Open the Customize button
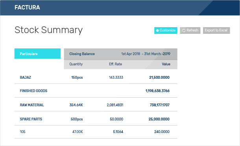This screenshot has height=146, width=240. 166,30
